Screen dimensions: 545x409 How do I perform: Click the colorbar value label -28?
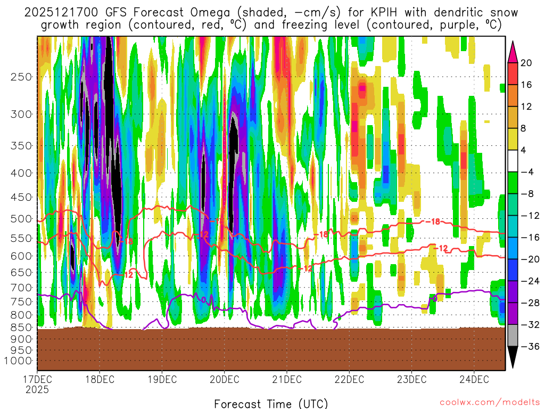point(530,303)
